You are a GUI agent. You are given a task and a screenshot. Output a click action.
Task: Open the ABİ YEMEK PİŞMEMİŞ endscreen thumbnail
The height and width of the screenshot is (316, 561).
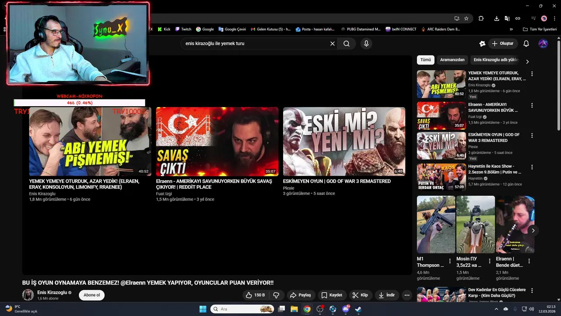pyautogui.click(x=90, y=141)
